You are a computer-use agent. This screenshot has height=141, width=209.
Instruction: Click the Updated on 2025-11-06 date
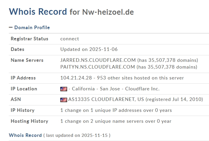pos(89,49)
